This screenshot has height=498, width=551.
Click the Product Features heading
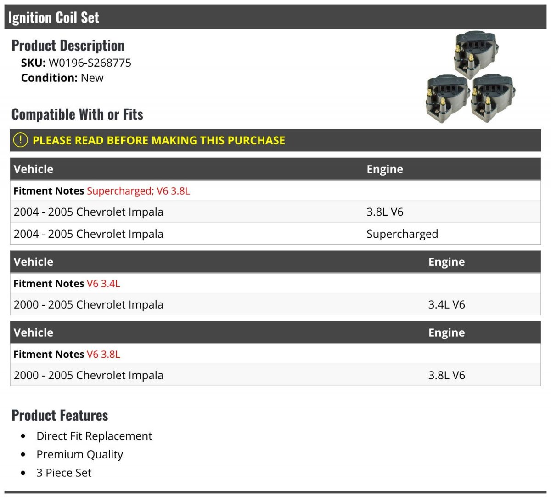point(60,415)
